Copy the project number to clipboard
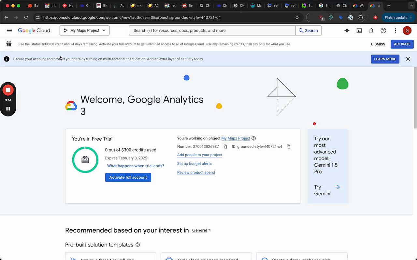417x260 pixels. point(225,147)
